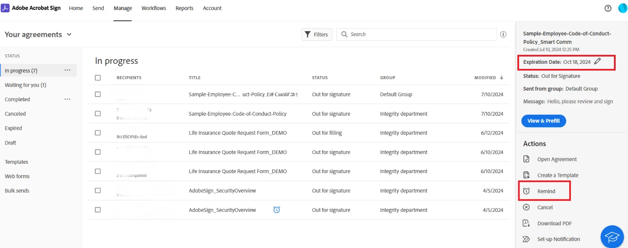Open Templates in sidebar
Viewport: 628px width, 248px height.
[17, 162]
